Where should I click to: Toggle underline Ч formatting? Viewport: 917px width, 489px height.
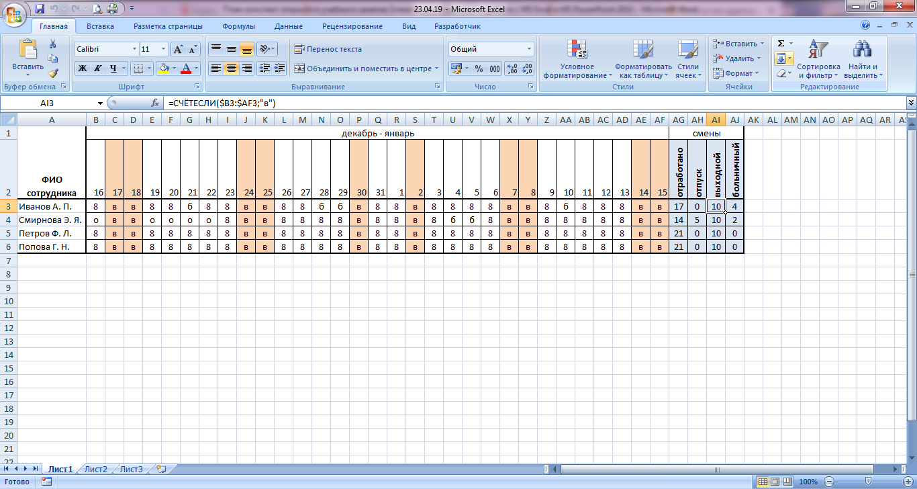tap(113, 69)
